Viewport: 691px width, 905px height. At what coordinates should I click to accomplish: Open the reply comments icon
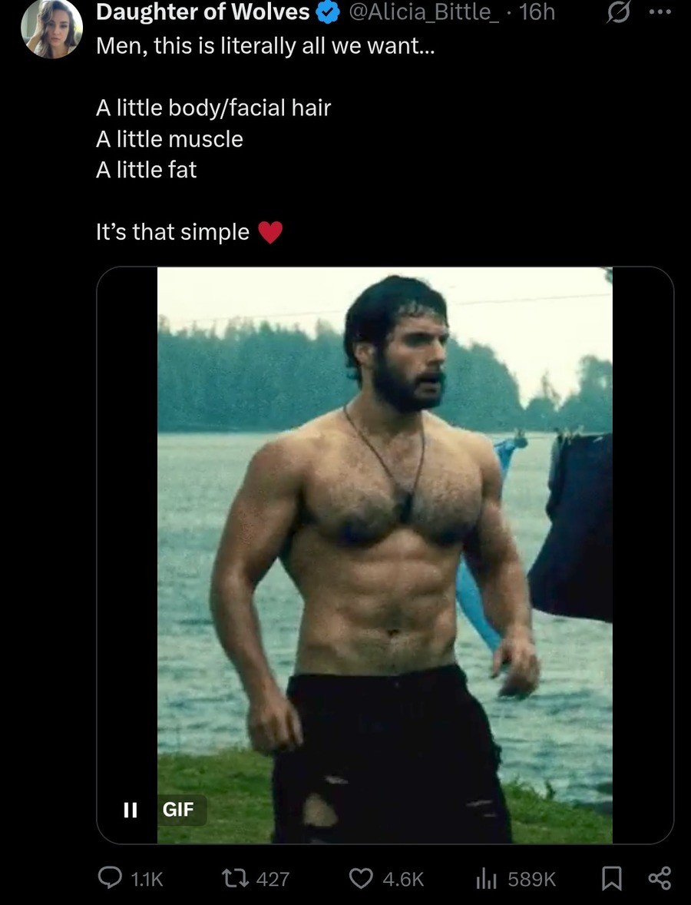(x=110, y=878)
